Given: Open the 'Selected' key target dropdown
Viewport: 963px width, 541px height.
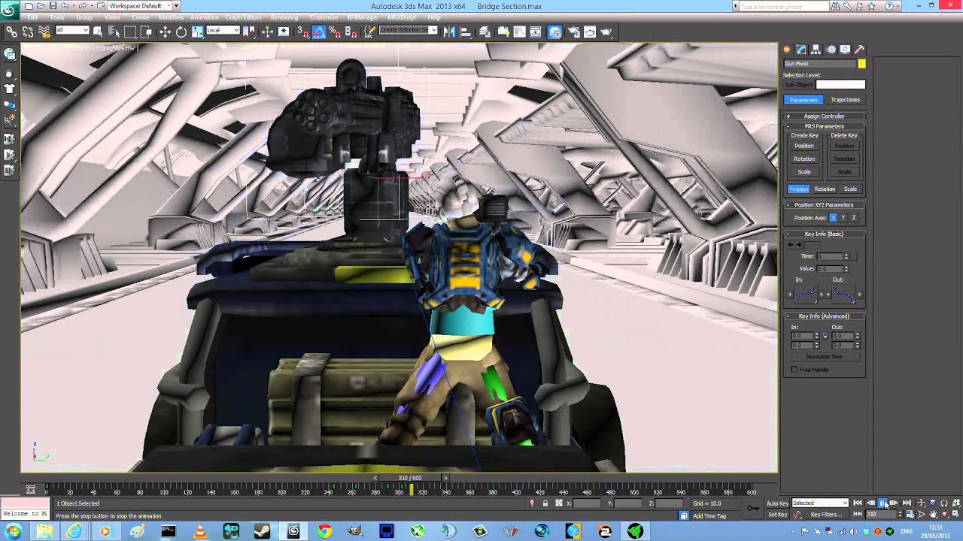Looking at the screenshot, I should 820,503.
